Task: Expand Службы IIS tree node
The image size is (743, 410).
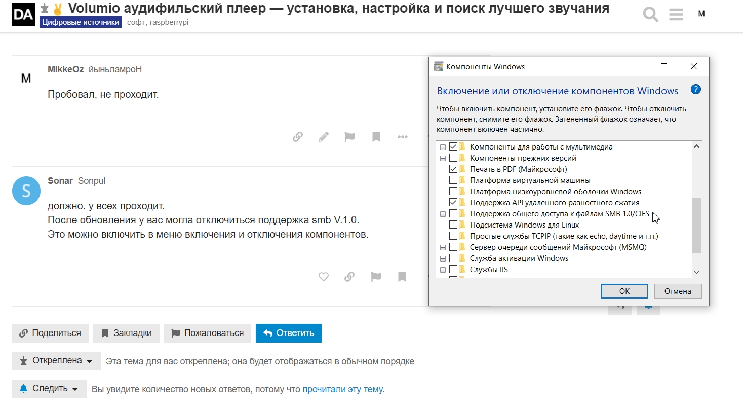Action: [443, 270]
